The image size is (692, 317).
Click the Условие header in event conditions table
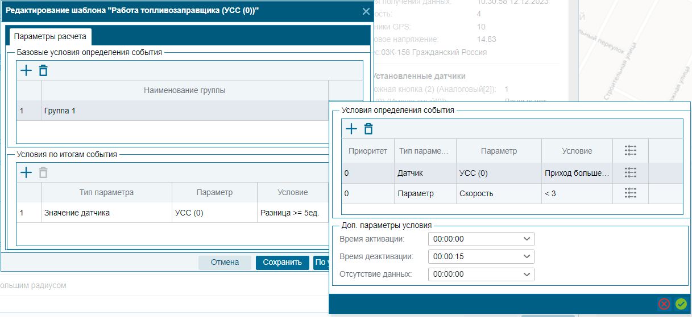(x=577, y=151)
